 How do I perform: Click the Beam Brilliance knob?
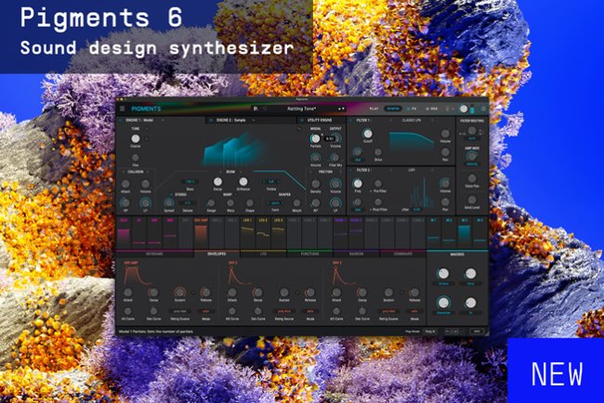point(243,181)
